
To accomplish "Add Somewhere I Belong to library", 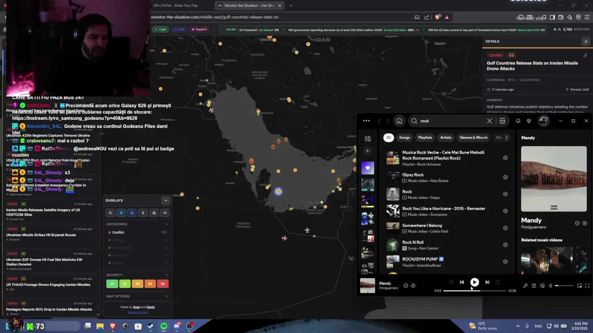I will coord(505,228).
